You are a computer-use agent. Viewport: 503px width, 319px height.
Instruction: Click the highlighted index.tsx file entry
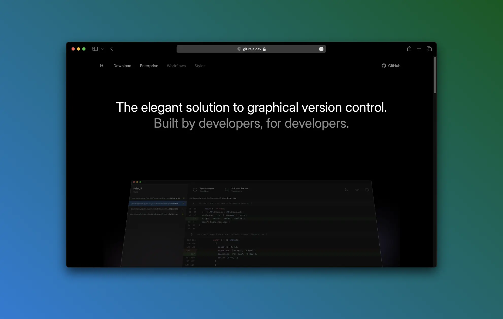(158, 203)
